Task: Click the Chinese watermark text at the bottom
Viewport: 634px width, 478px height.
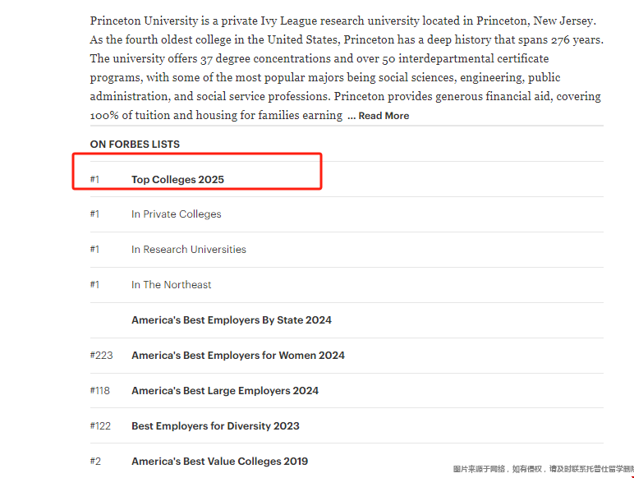Action: tap(543, 469)
